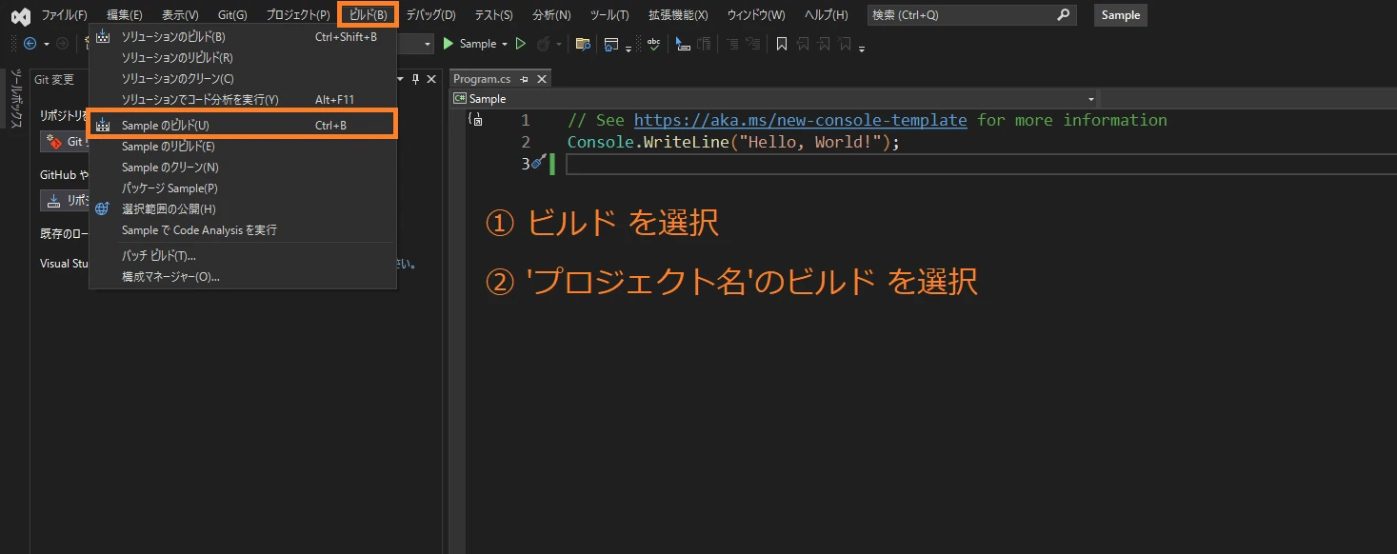1397x554 pixels.
Task: Click the Sample solution name button in title bar
Action: 1121,15
